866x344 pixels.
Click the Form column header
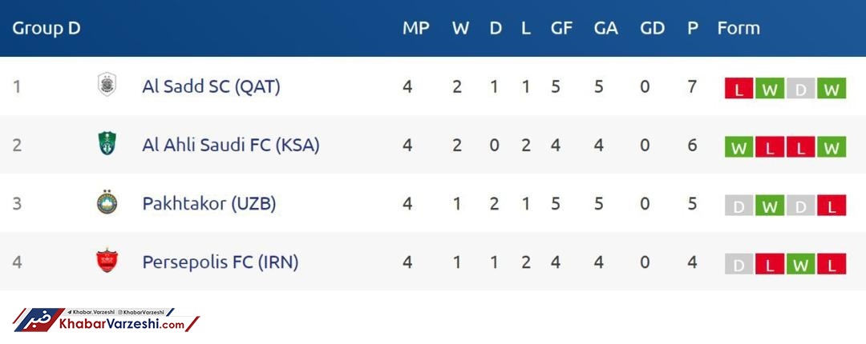(738, 28)
